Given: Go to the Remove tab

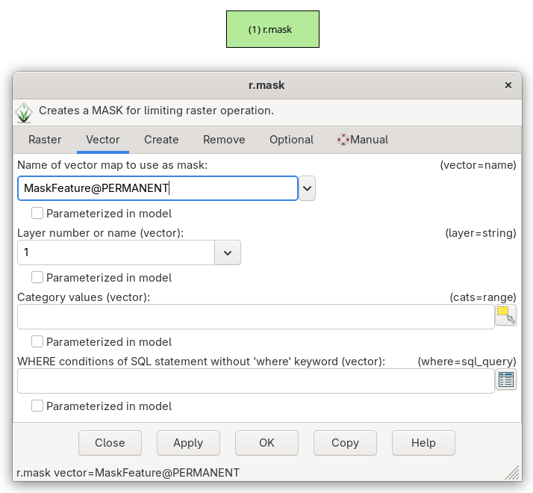Looking at the screenshot, I should click(224, 140).
